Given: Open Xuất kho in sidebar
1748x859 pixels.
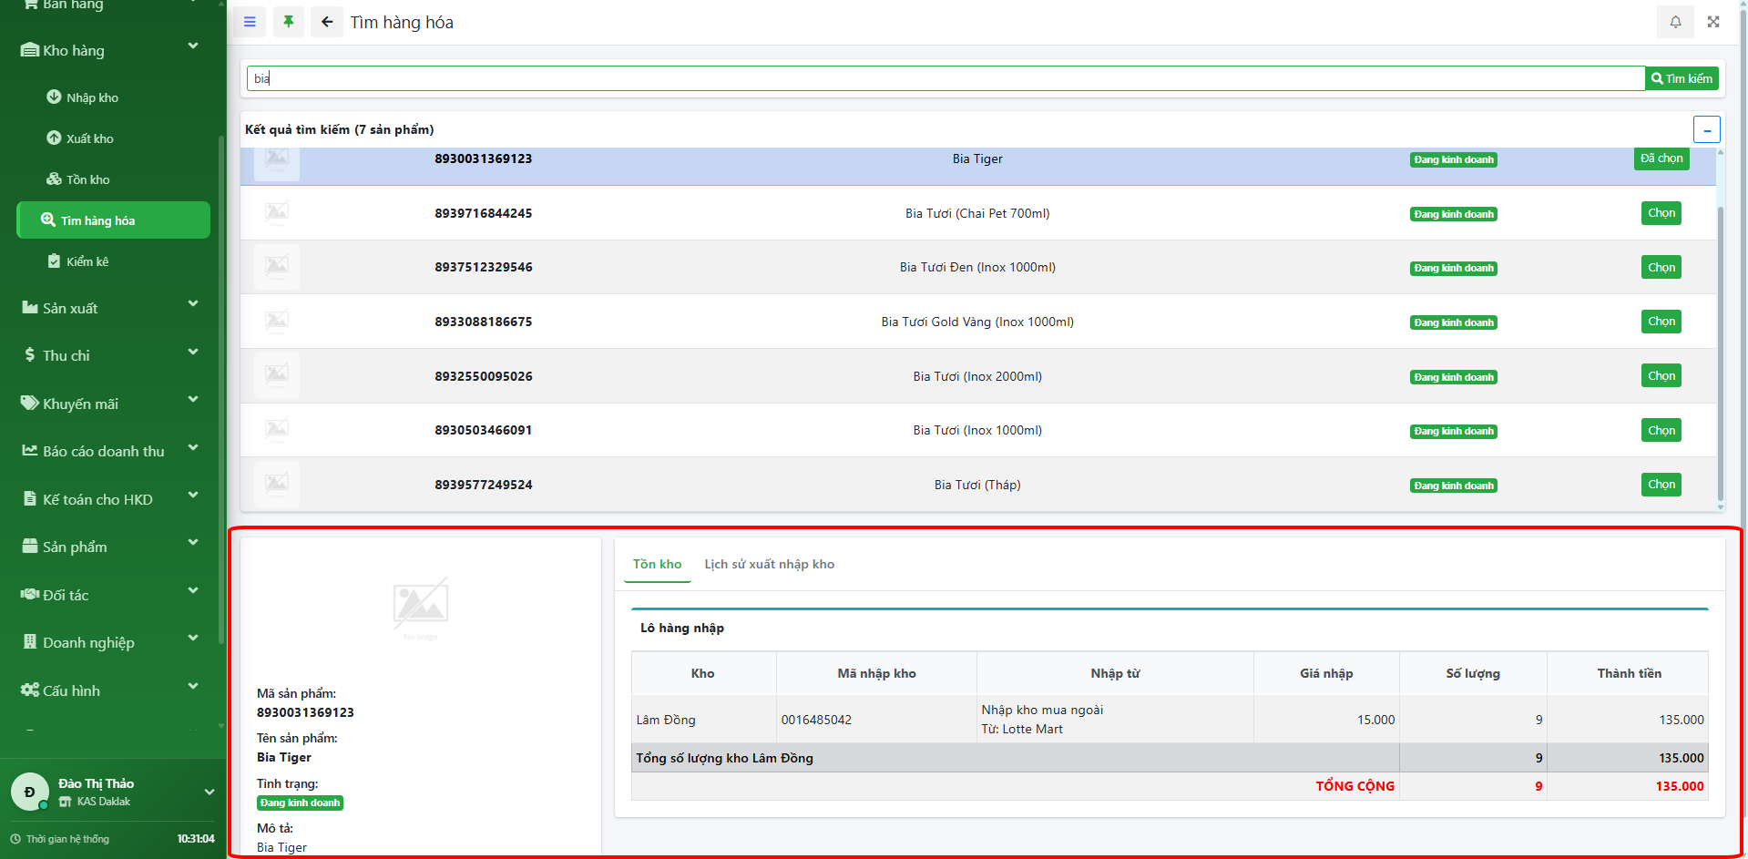Looking at the screenshot, I should point(89,138).
